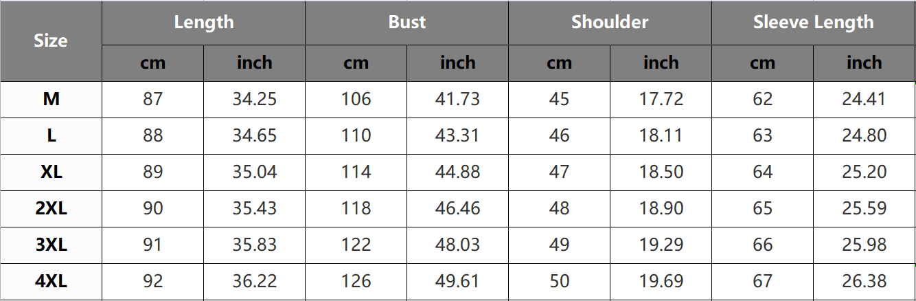Select the 2XL size row label
The height and width of the screenshot is (301, 916).
pos(51,208)
